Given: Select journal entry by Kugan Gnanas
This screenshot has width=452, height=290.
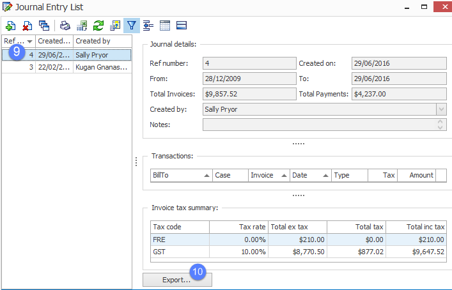Looking at the screenshot, I should 100,66.
